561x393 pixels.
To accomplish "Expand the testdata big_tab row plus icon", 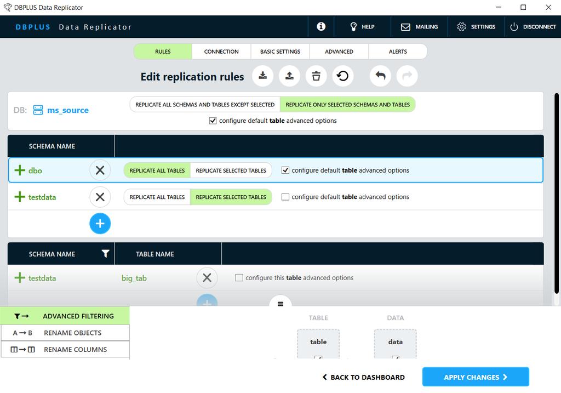I will click(x=20, y=278).
